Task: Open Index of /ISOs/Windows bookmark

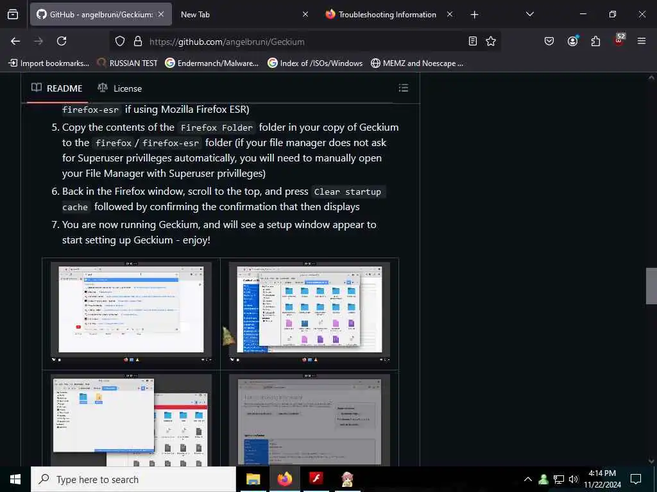Action: [315, 63]
